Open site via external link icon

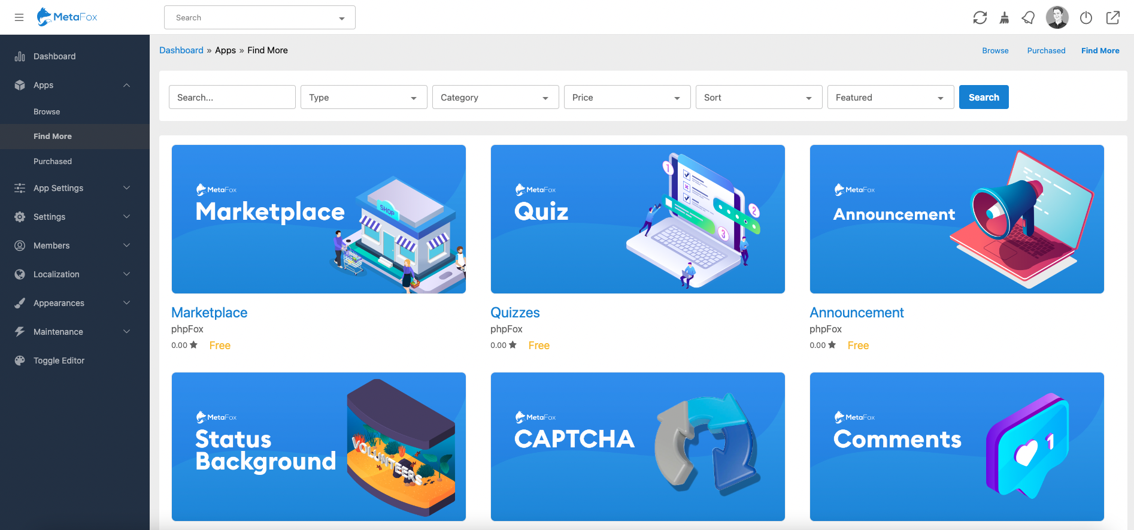click(x=1113, y=18)
